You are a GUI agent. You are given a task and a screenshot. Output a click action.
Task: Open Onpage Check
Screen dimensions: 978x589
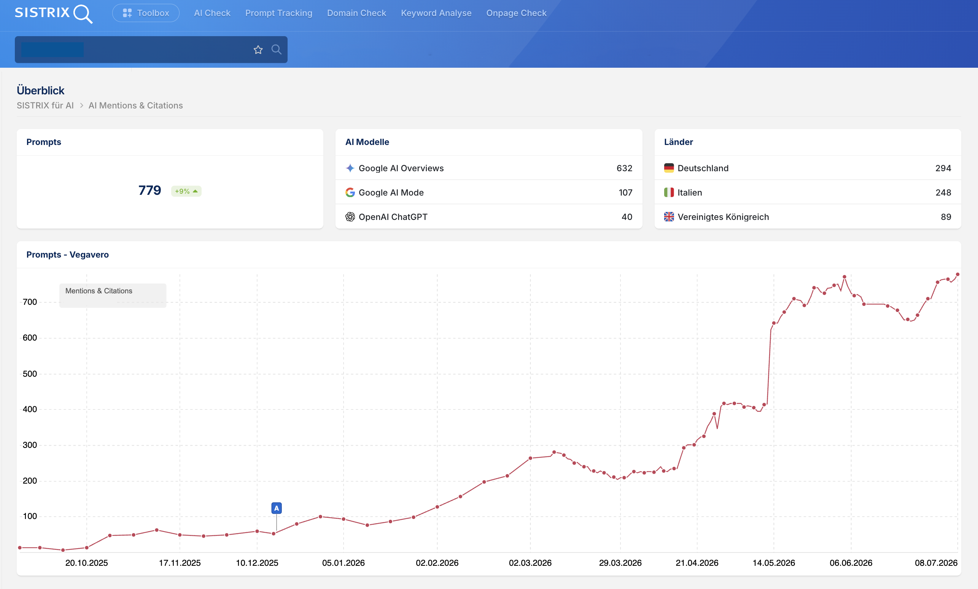(x=516, y=13)
